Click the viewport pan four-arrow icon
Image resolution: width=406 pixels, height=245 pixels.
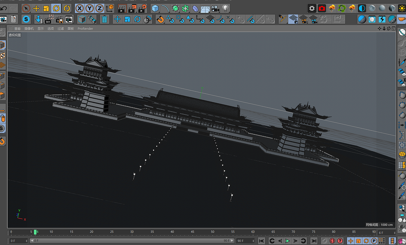379,28
